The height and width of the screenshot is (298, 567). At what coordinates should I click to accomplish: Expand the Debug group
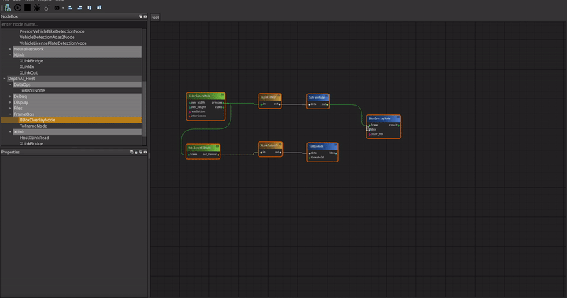pyautogui.click(x=10, y=96)
